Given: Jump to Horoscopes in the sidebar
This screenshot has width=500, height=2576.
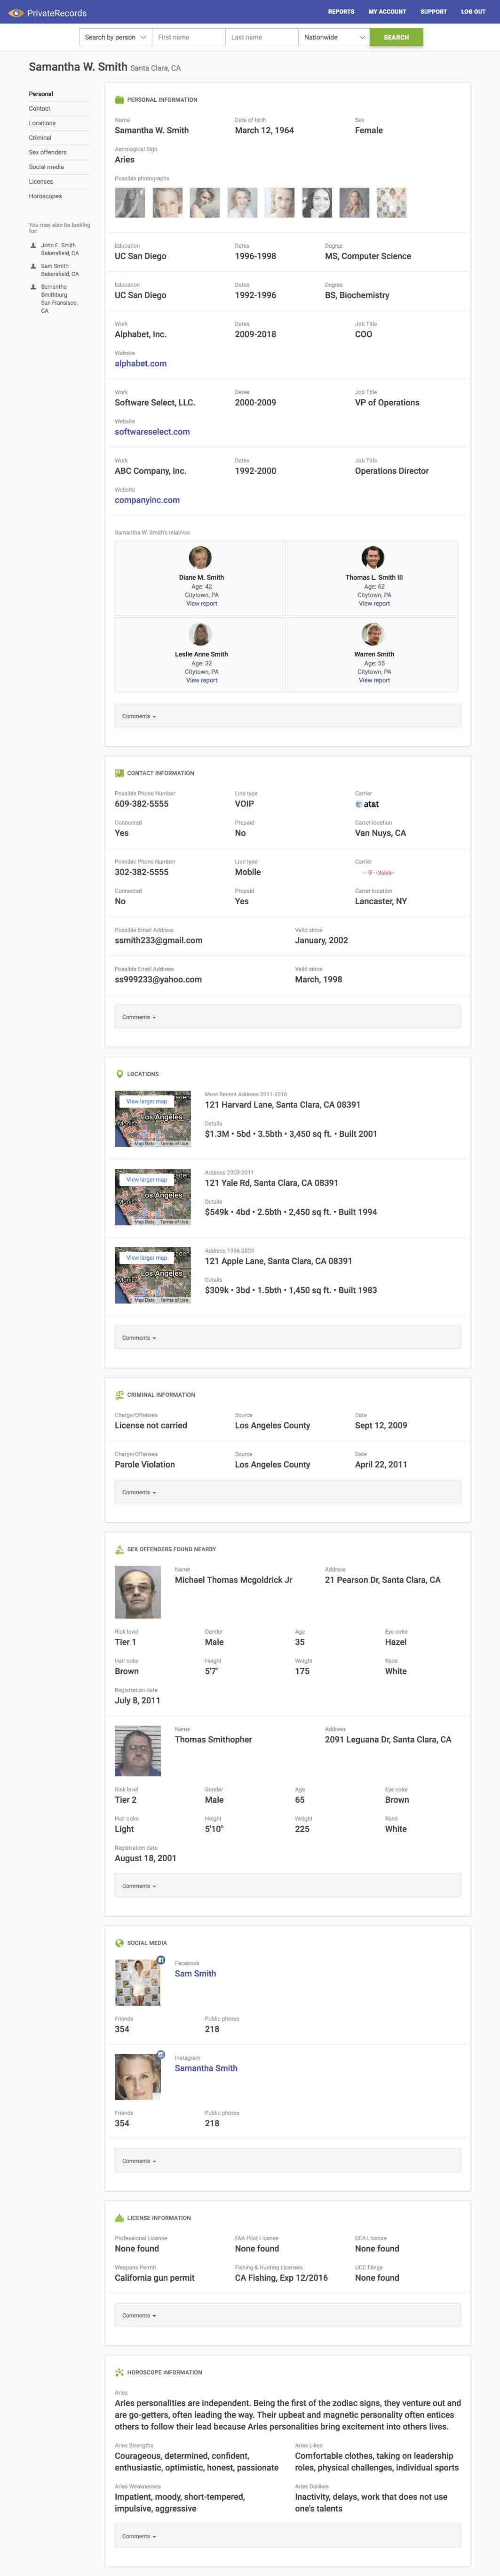Looking at the screenshot, I should (45, 196).
